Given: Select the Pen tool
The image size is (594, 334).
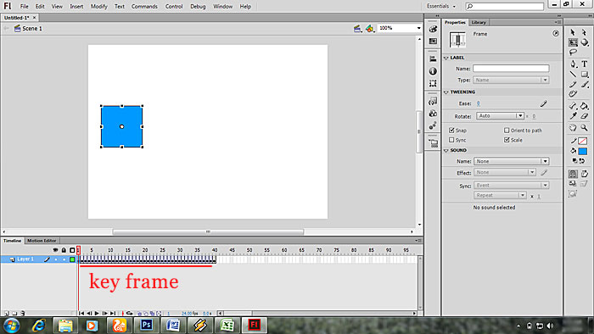Looking at the screenshot, I should [573, 64].
